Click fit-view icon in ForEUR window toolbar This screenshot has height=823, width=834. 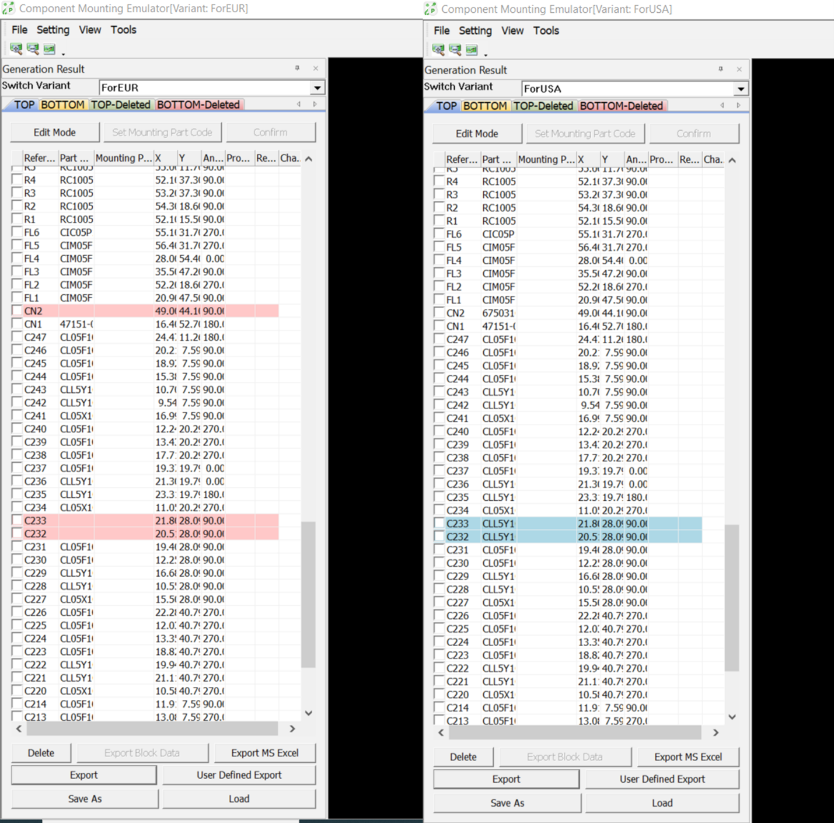pos(50,49)
